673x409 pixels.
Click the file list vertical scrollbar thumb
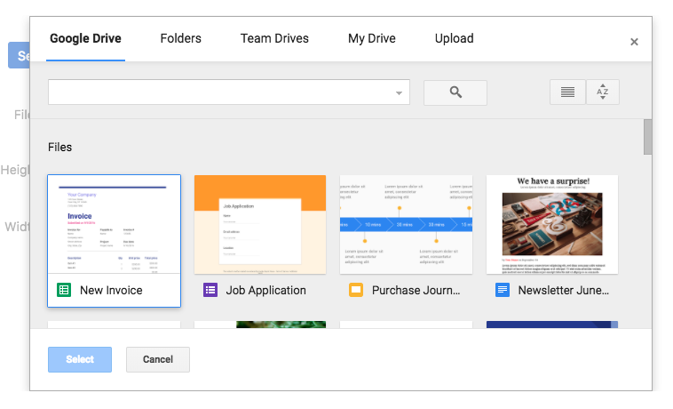click(647, 137)
